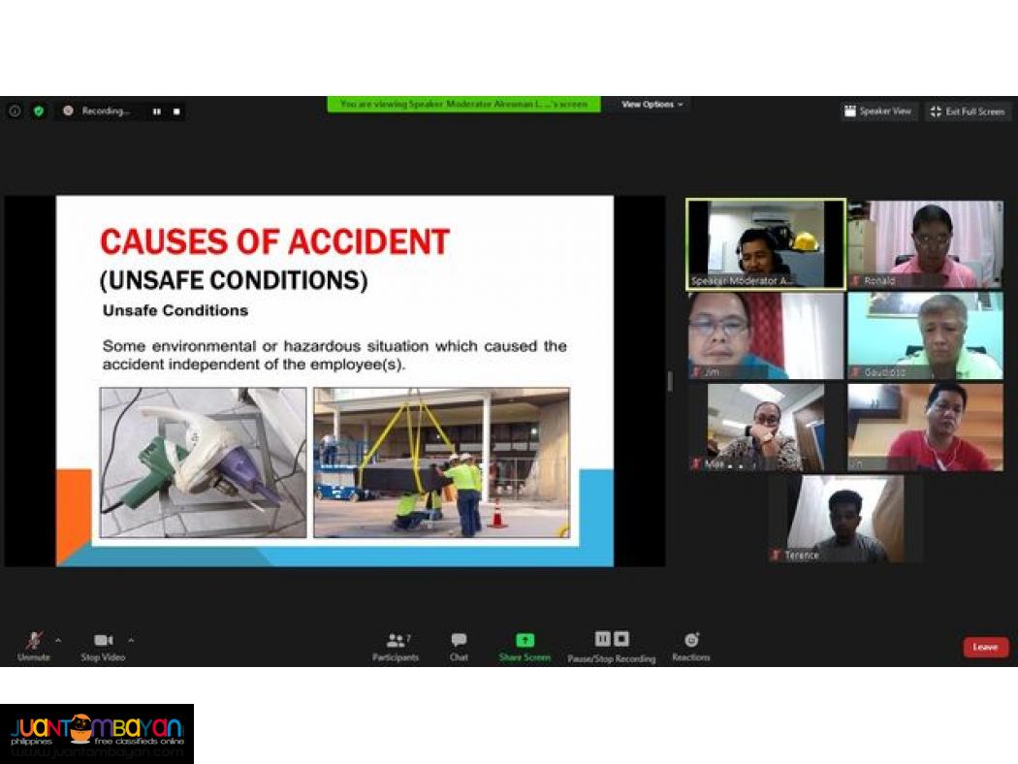Open the View Options dropdown
1018x764 pixels.
click(651, 105)
